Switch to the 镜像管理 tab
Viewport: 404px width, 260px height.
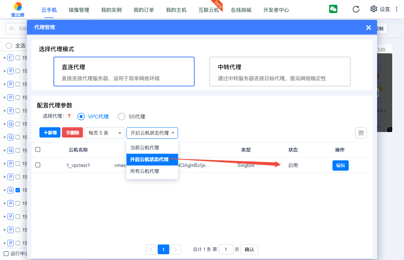pyautogui.click(x=79, y=10)
